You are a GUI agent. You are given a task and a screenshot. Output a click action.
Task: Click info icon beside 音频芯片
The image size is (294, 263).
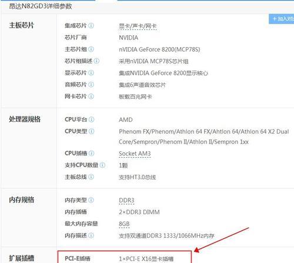pyautogui.click(x=91, y=85)
